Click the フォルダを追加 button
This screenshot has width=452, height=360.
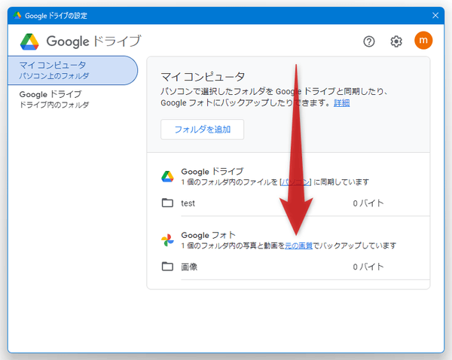tap(202, 130)
